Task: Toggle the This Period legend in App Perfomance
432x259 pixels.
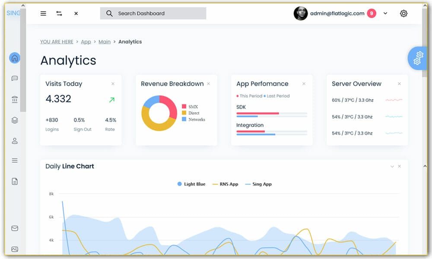Action: [249, 96]
